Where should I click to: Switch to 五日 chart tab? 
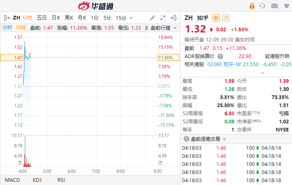[x=42, y=18]
